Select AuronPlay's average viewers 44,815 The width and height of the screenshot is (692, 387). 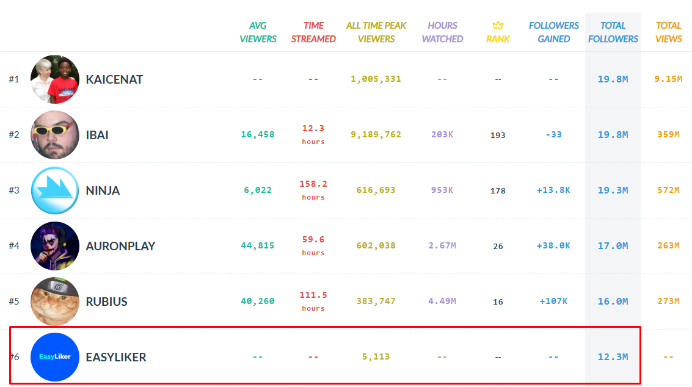(258, 246)
